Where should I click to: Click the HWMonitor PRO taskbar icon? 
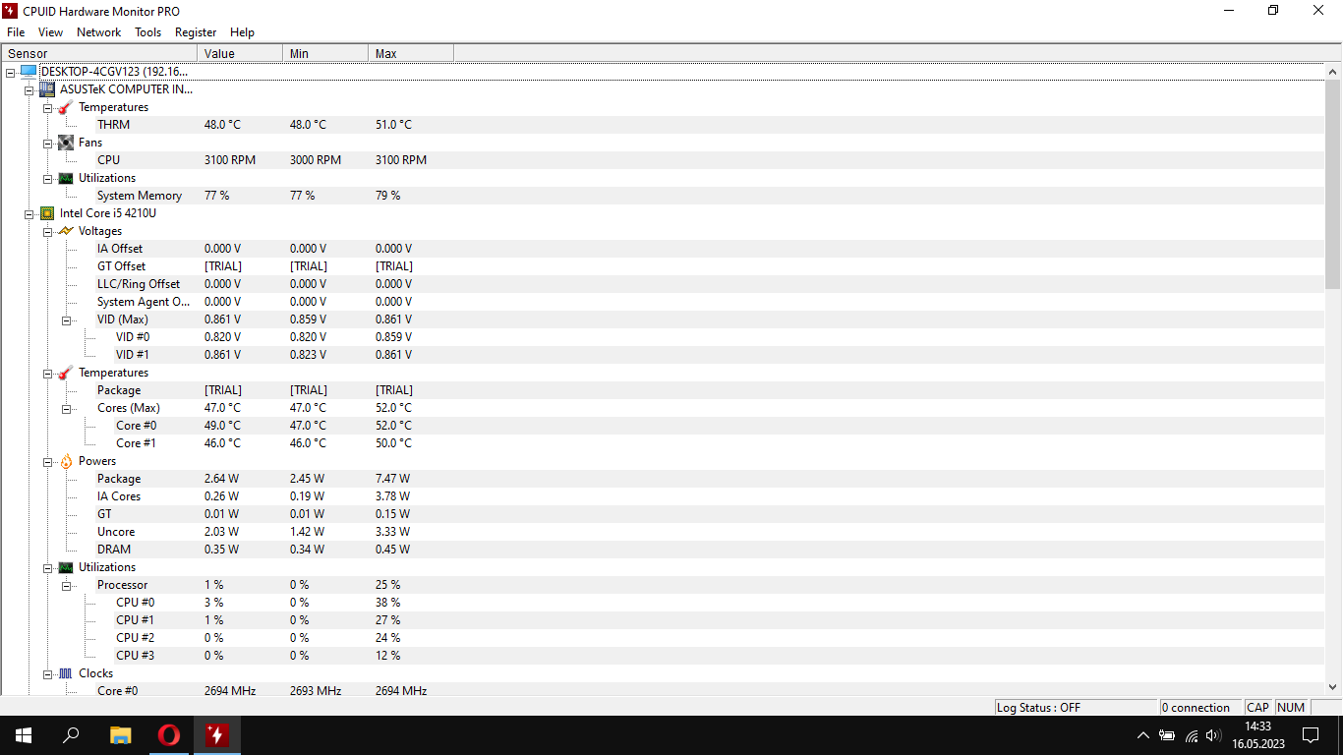pos(217,735)
